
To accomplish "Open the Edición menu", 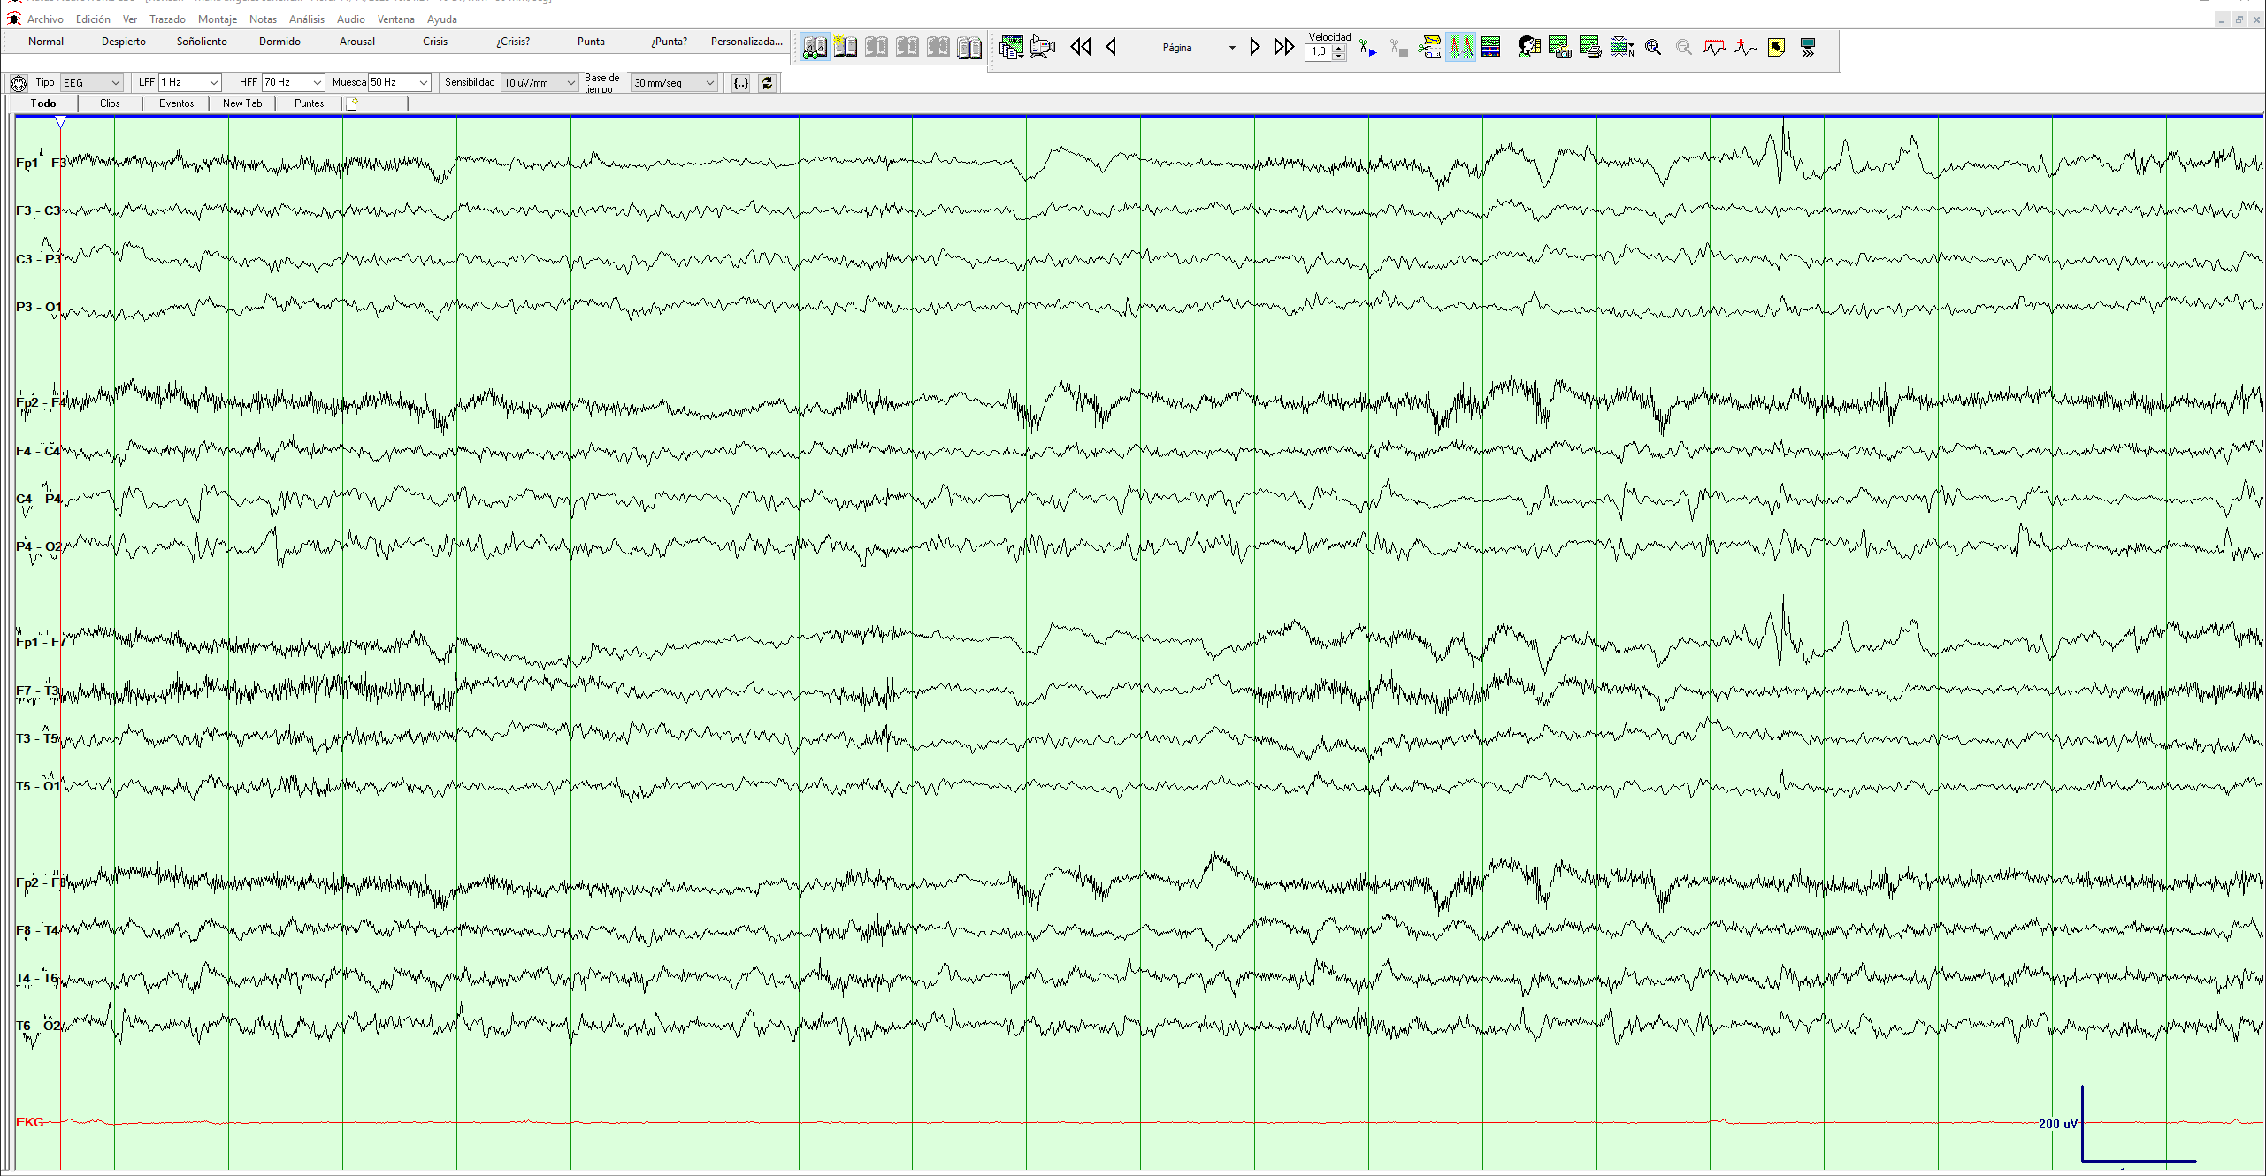I will click(x=93, y=19).
